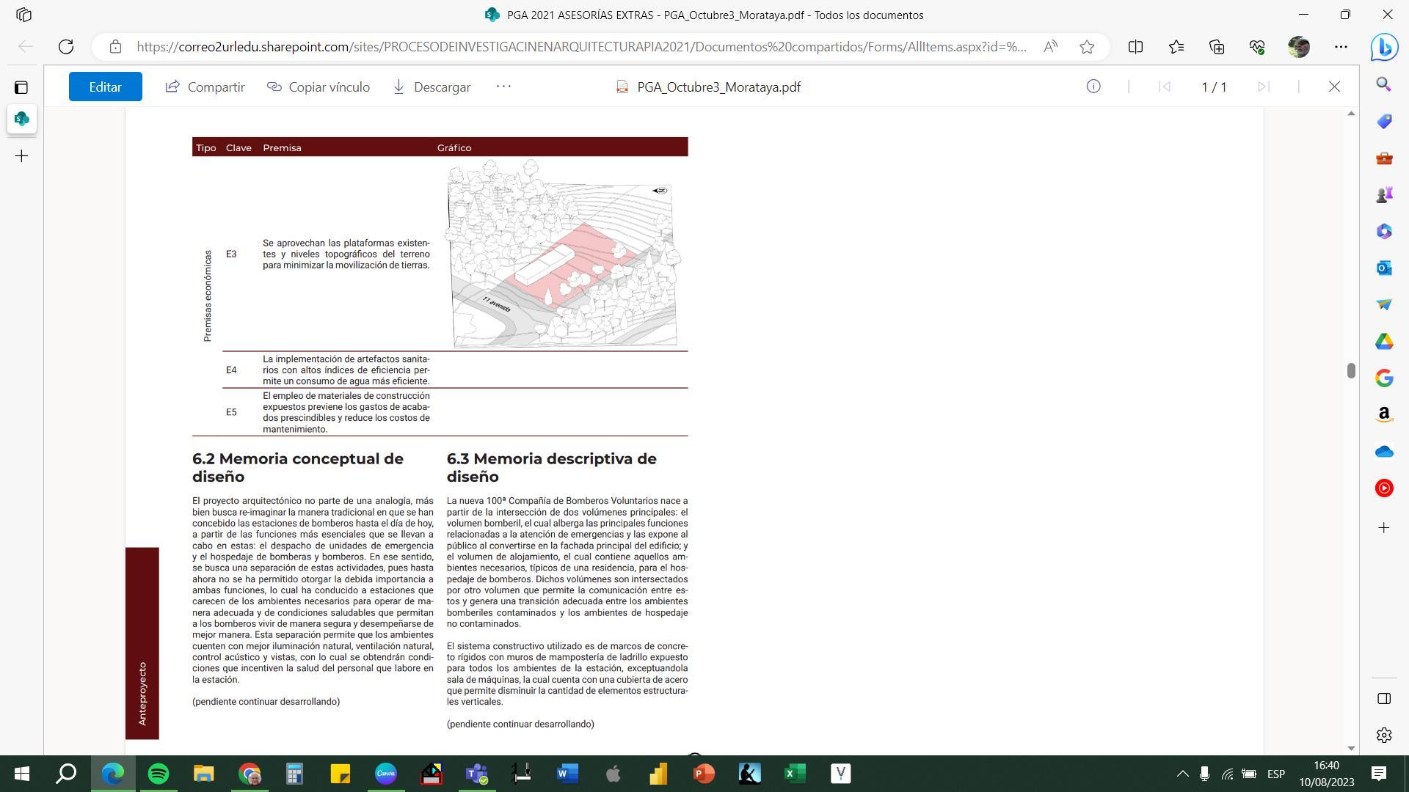The image size is (1409, 792).
Task: Open the Bing Copilot sidebar button
Action: (x=1384, y=47)
